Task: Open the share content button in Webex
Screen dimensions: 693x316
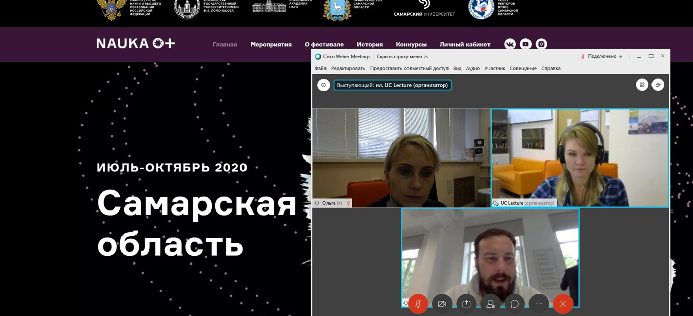Action: pos(466,304)
